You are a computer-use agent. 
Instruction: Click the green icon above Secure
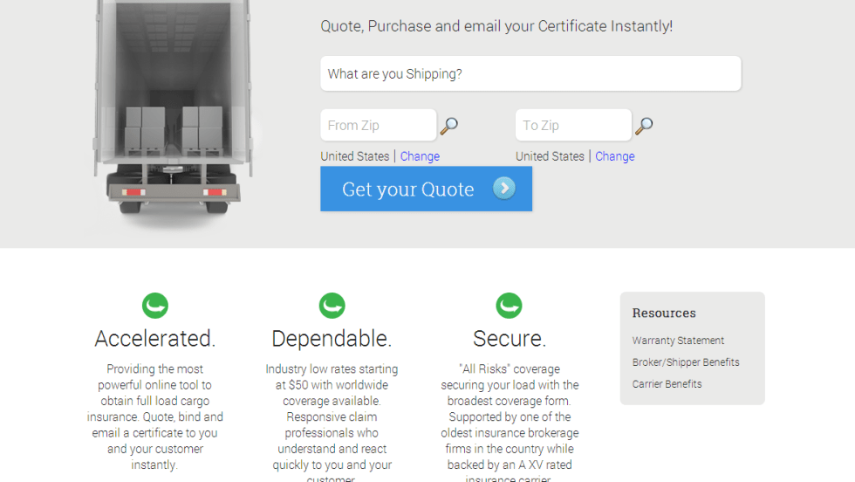point(510,306)
